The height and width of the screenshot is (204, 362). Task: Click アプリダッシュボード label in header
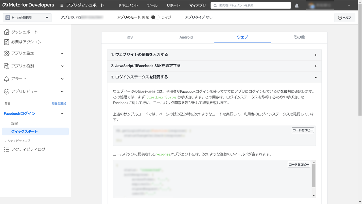(x=85, y=5)
